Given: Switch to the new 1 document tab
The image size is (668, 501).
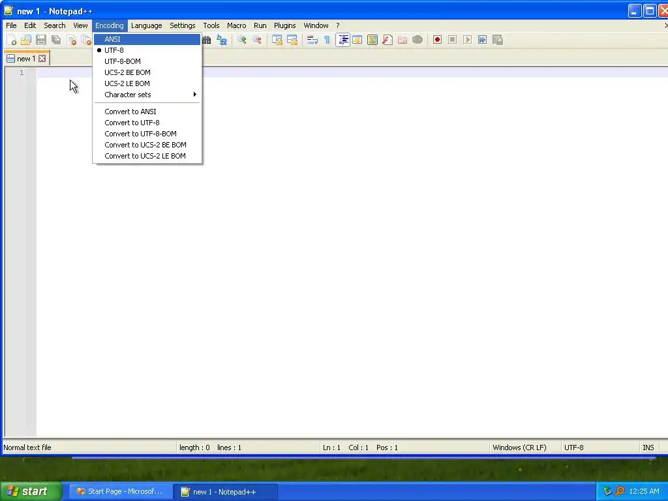Looking at the screenshot, I should 26,58.
